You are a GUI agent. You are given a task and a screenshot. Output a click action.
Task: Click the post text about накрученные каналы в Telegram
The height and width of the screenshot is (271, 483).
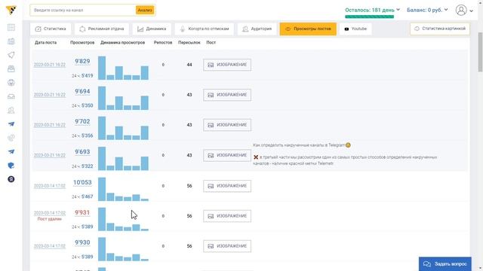pos(345,154)
